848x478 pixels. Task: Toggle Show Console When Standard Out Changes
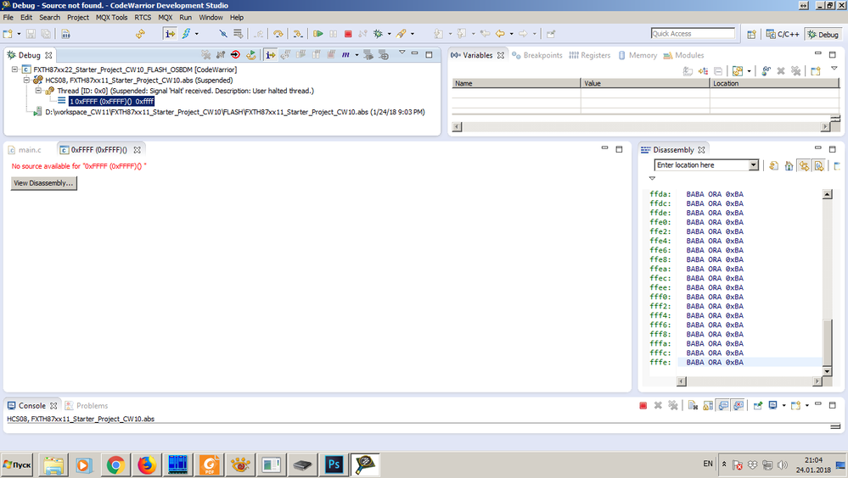point(723,405)
